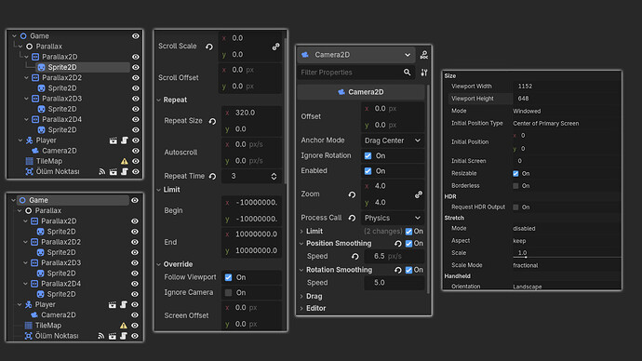Screen dimensions: 642x361
Task: Click the Camera2D inspector vertical scrollbar
Action: [x=428, y=189]
